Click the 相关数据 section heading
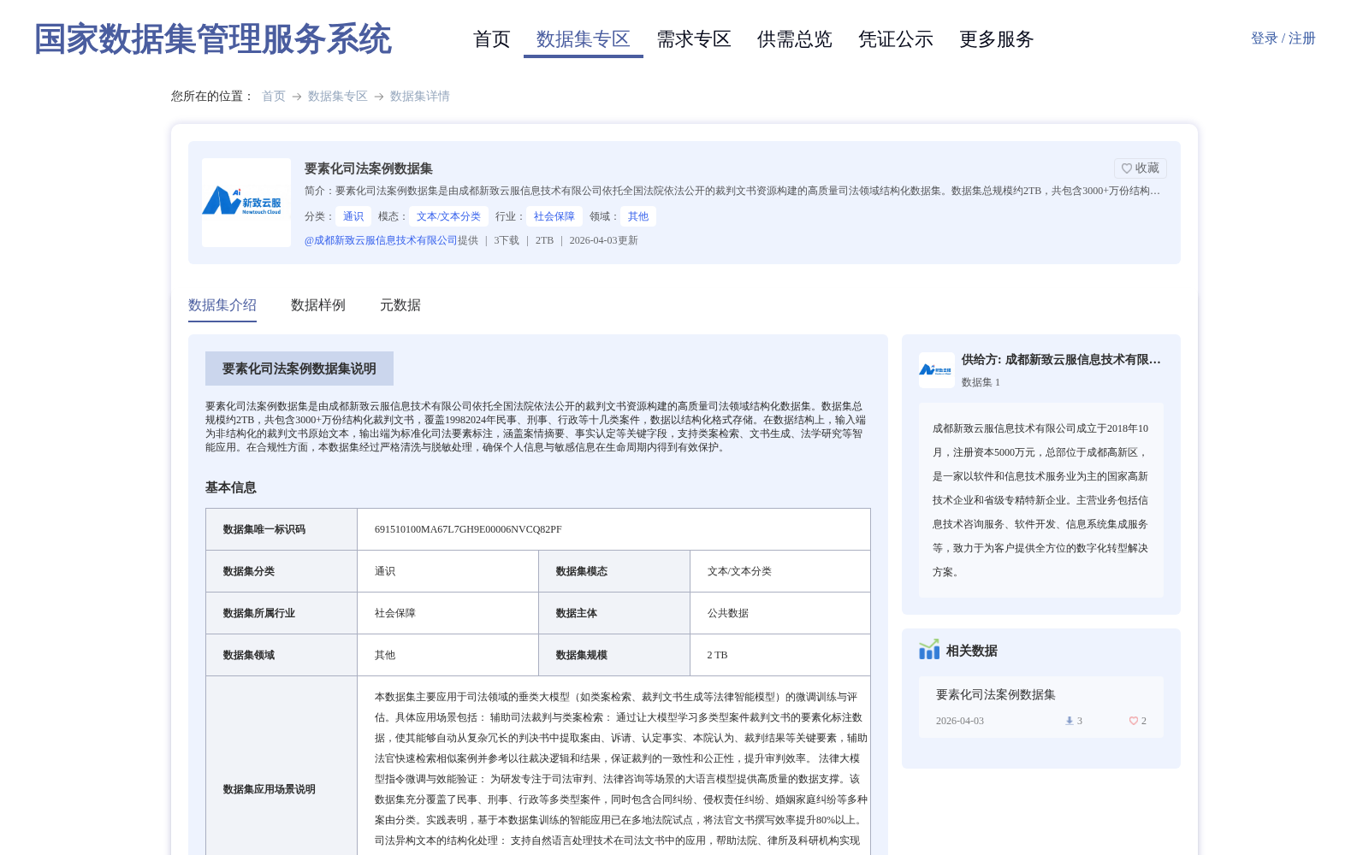The width and height of the screenshot is (1369, 855). 972,651
